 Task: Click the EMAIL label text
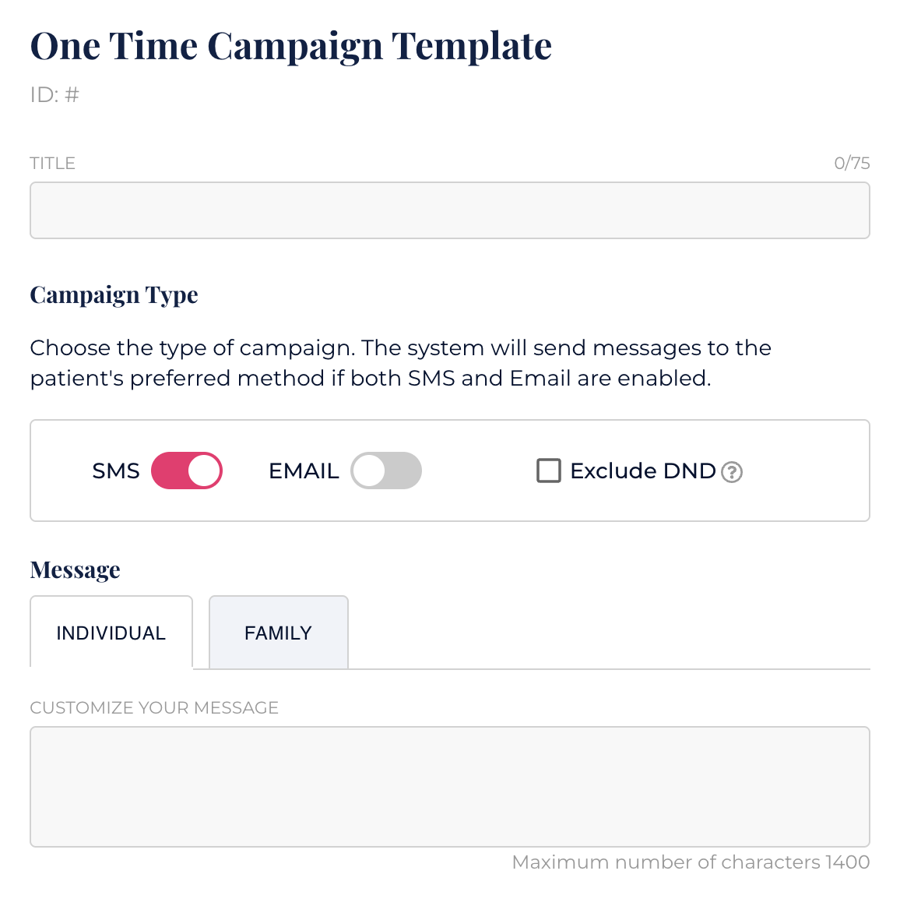pyautogui.click(x=304, y=471)
